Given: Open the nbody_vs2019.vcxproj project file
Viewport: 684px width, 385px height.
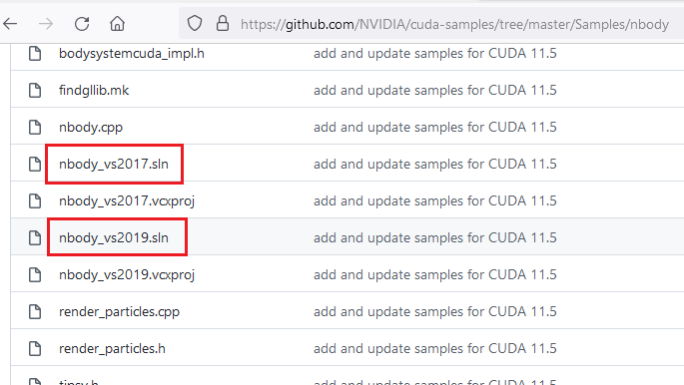Looking at the screenshot, I should tap(127, 275).
